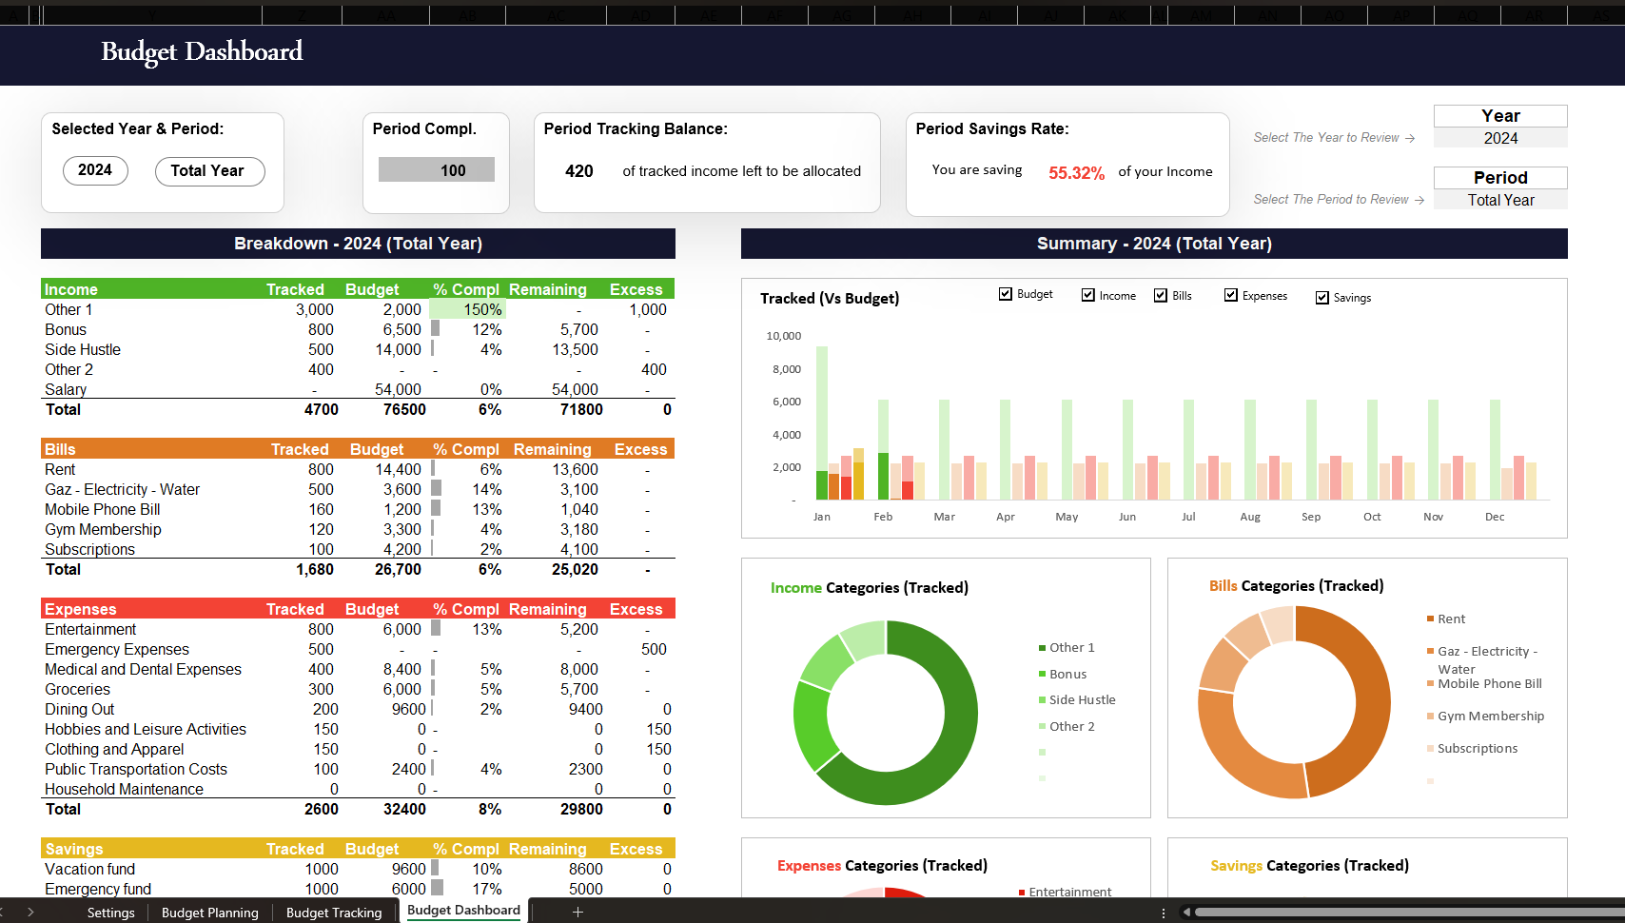Click the Total Year button
The height and width of the screenshot is (923, 1625).
pos(209,171)
